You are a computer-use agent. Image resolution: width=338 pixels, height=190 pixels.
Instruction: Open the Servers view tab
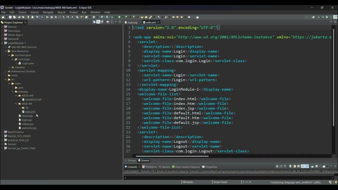(x=164, y=167)
